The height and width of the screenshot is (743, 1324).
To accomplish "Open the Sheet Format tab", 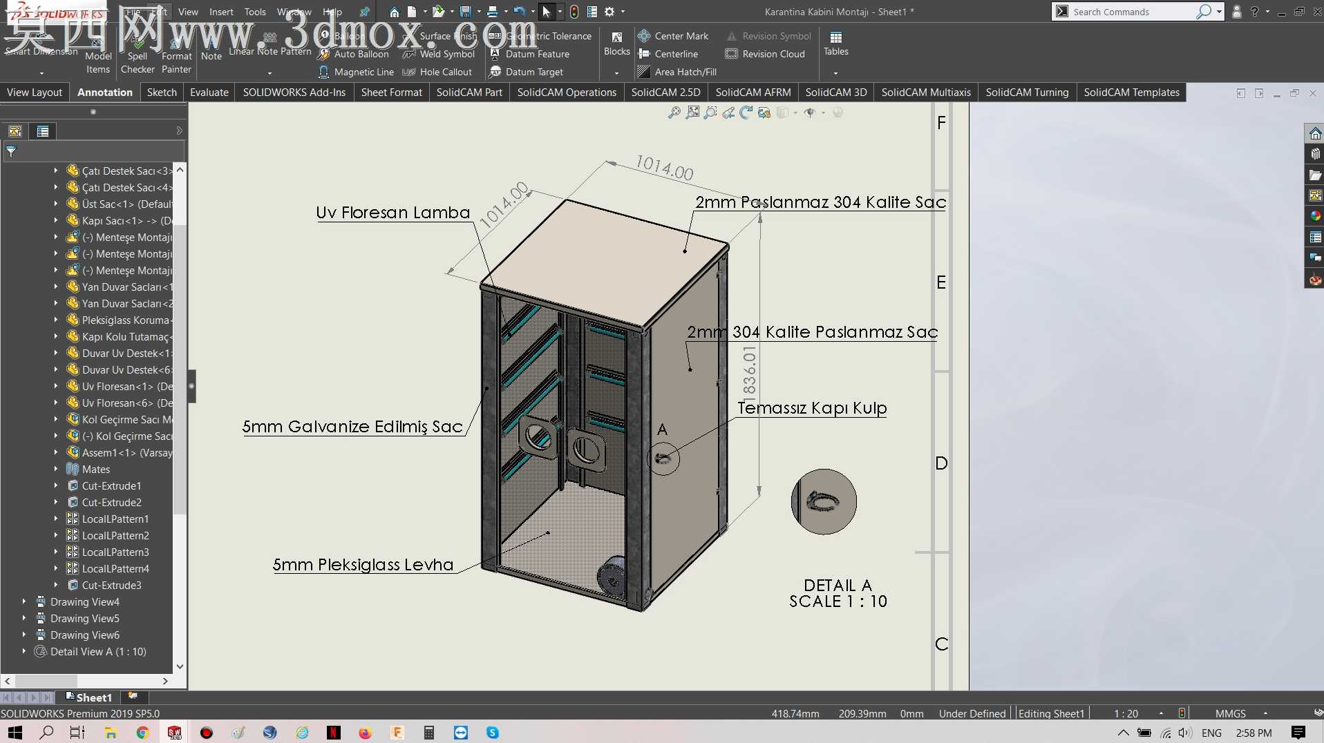I will pos(391,93).
